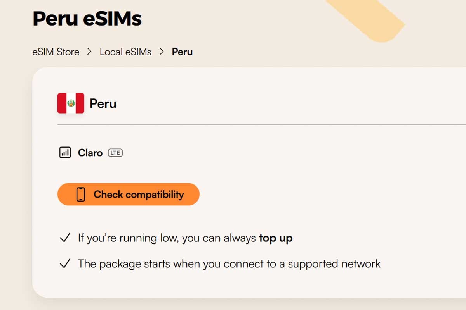Open the Local eSIMs breadcrumb link
The width and height of the screenshot is (466, 310).
click(x=125, y=52)
